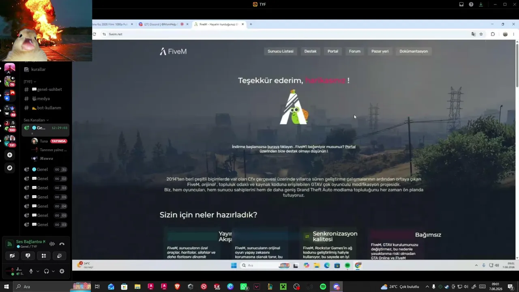Open Discord discover servers compass icon
This screenshot has width=519, height=292.
tap(10, 168)
